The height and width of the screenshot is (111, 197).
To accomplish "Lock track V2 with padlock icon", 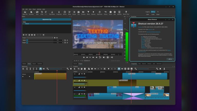I will [x=79, y=87].
